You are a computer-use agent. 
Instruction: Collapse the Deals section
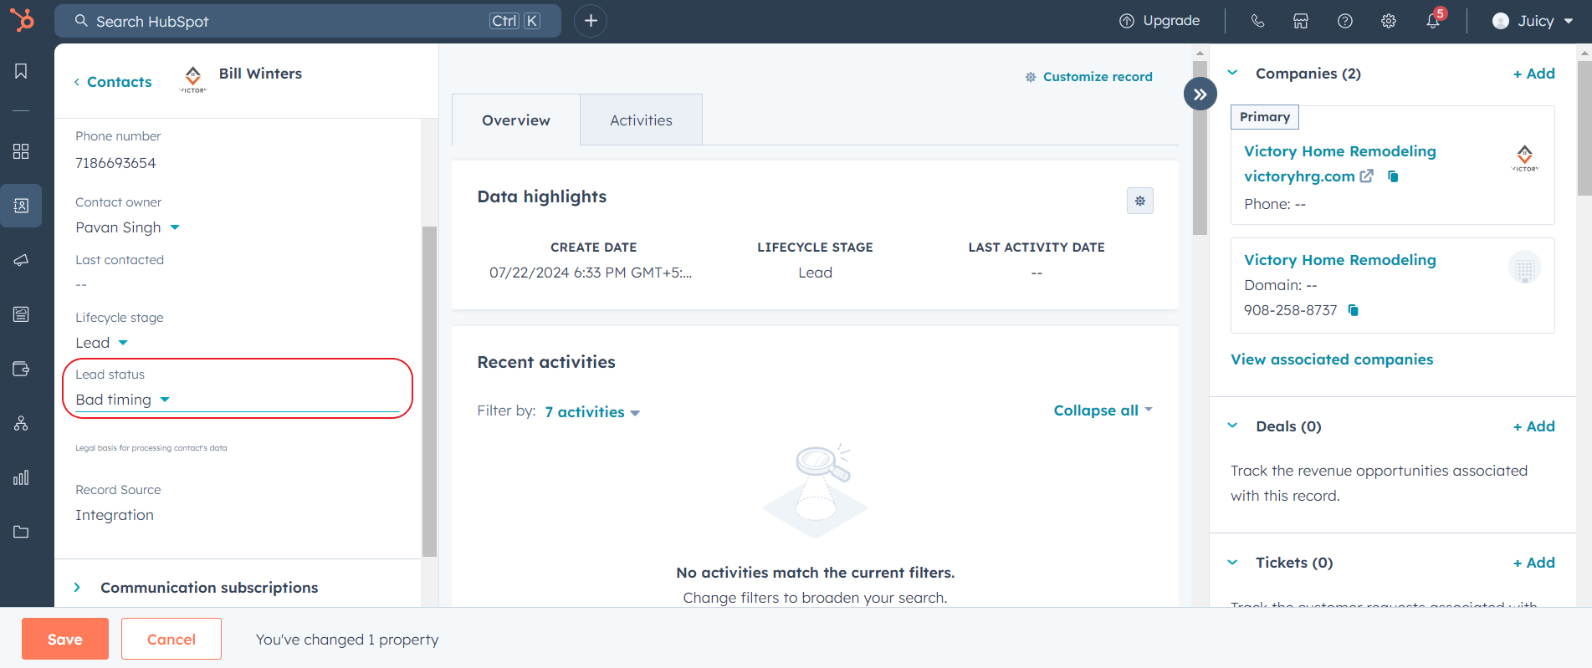point(1232,426)
